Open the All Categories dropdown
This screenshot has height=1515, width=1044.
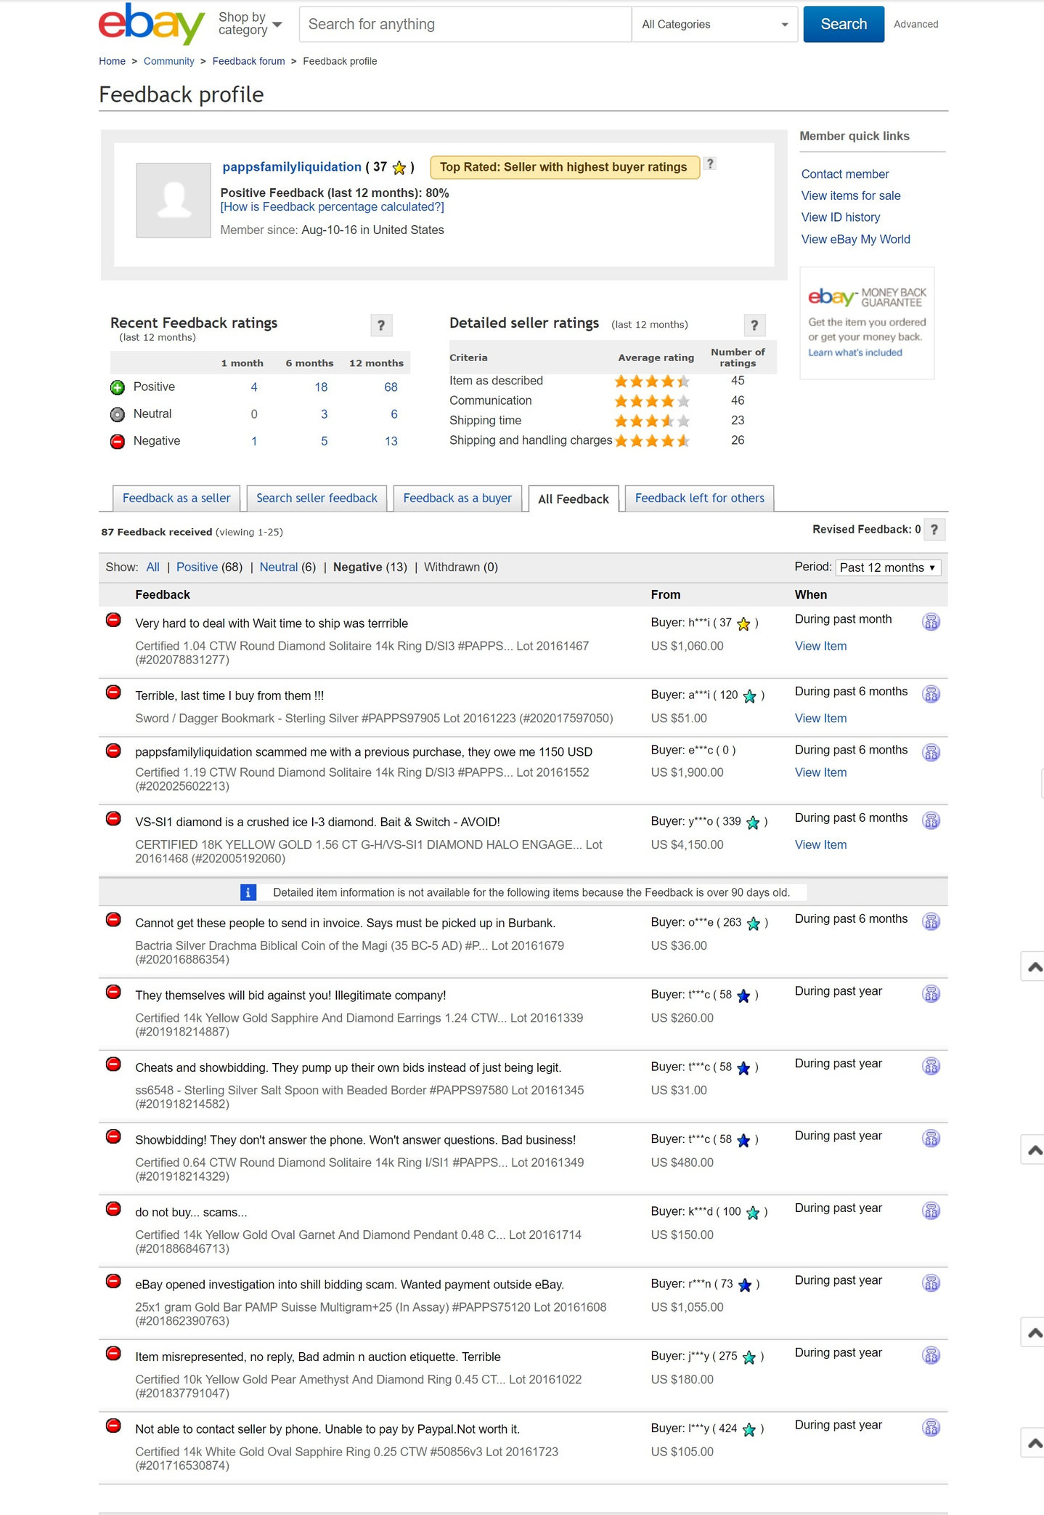pyautogui.click(x=714, y=24)
